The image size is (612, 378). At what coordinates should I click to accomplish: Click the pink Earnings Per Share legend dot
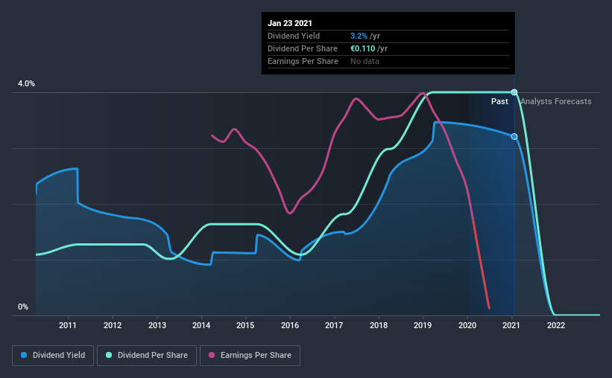click(212, 355)
